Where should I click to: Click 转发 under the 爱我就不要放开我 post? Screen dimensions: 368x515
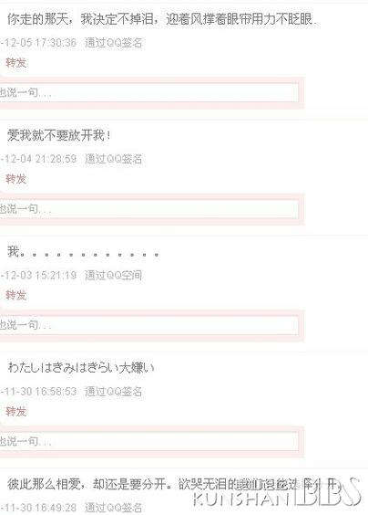[15, 179]
